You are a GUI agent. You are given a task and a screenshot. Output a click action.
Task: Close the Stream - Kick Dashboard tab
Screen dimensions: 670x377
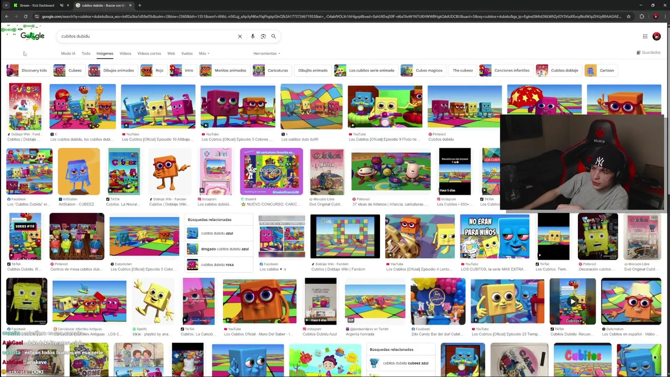coord(69,5)
